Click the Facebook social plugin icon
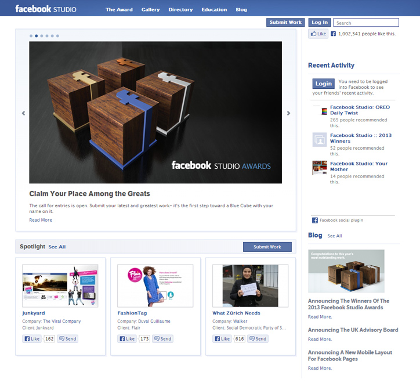This screenshot has width=420, height=383. coord(315,221)
